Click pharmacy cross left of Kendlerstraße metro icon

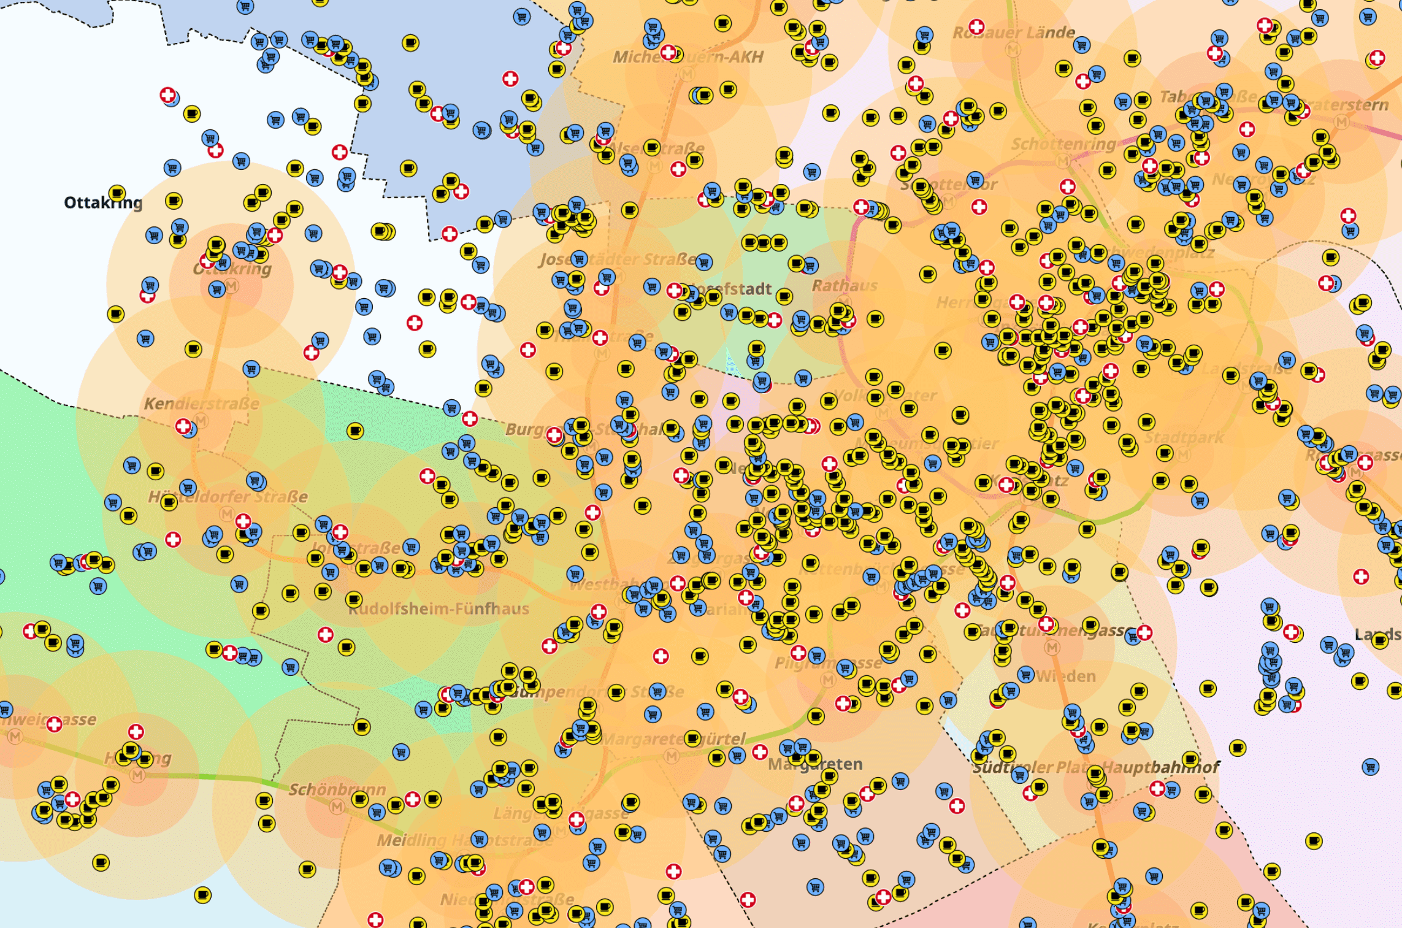pyautogui.click(x=183, y=426)
